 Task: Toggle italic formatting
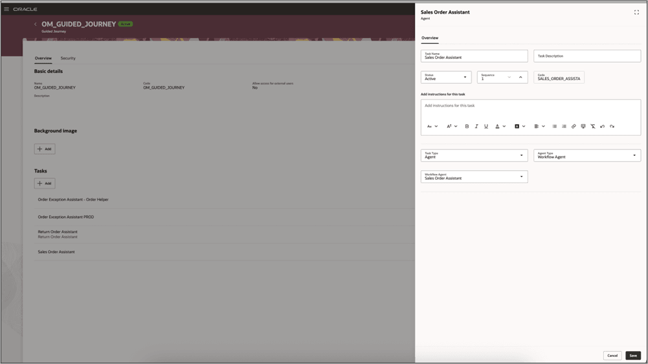(x=476, y=126)
